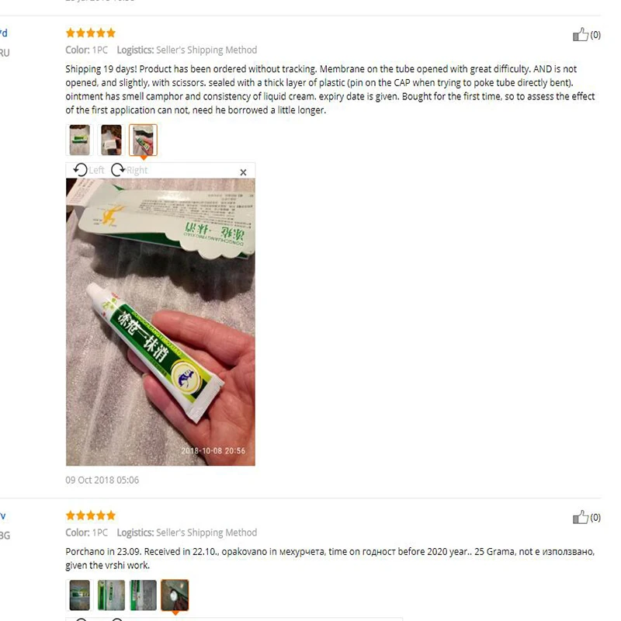Click the 'Left' rotate label
The width and height of the screenshot is (621, 621).
pyautogui.click(x=96, y=170)
